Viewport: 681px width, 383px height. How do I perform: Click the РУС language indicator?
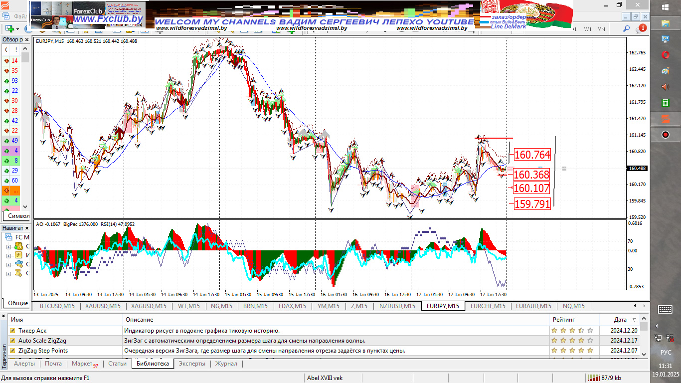pos(666,352)
